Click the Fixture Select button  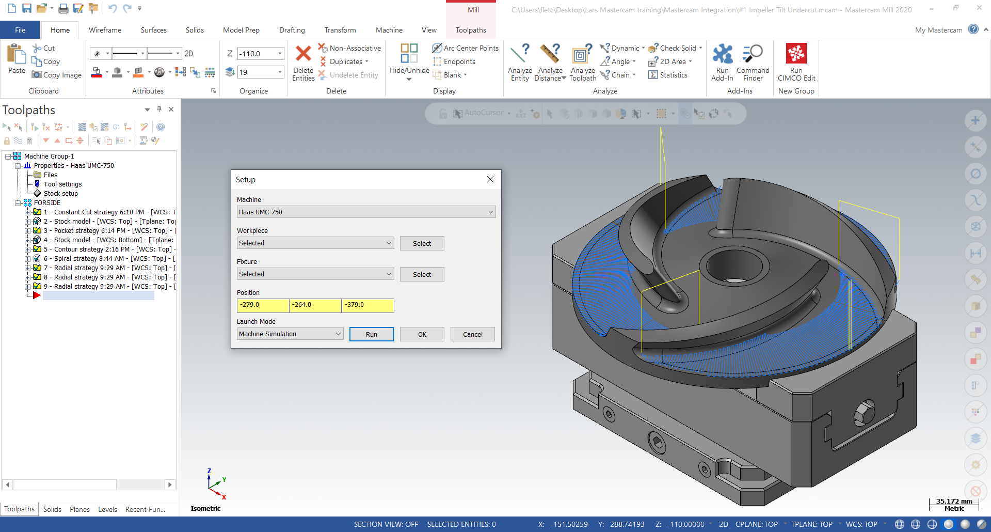click(x=422, y=274)
